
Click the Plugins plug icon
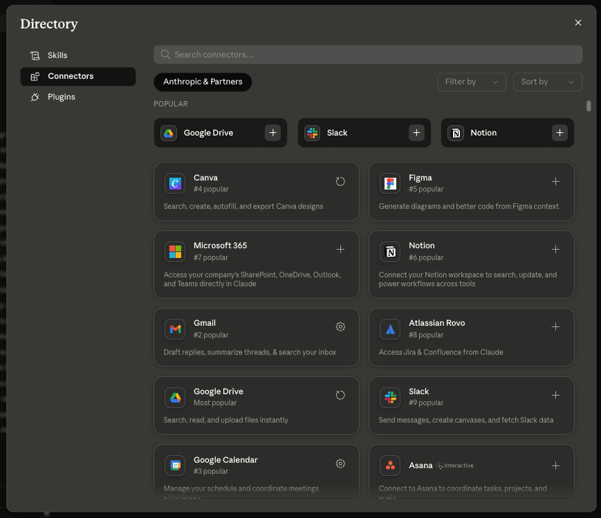tap(35, 97)
